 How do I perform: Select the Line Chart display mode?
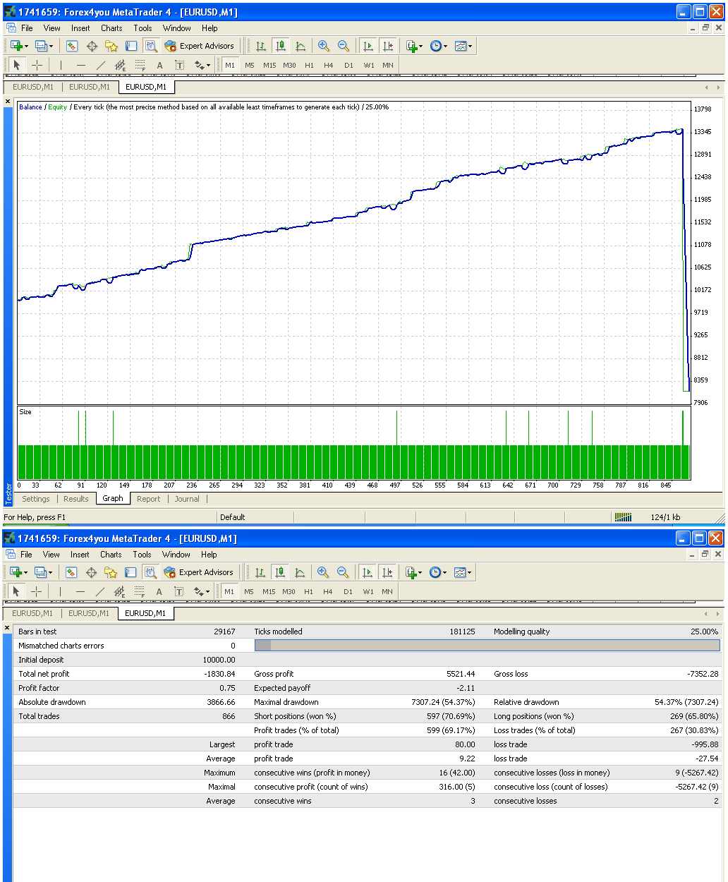pyautogui.click(x=300, y=45)
